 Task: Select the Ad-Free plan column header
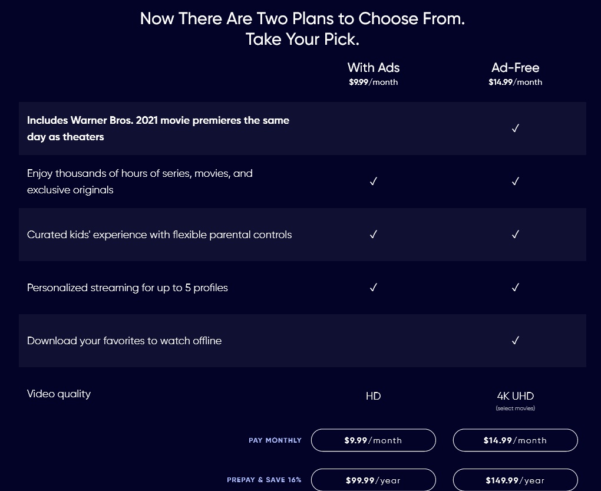[x=515, y=67]
